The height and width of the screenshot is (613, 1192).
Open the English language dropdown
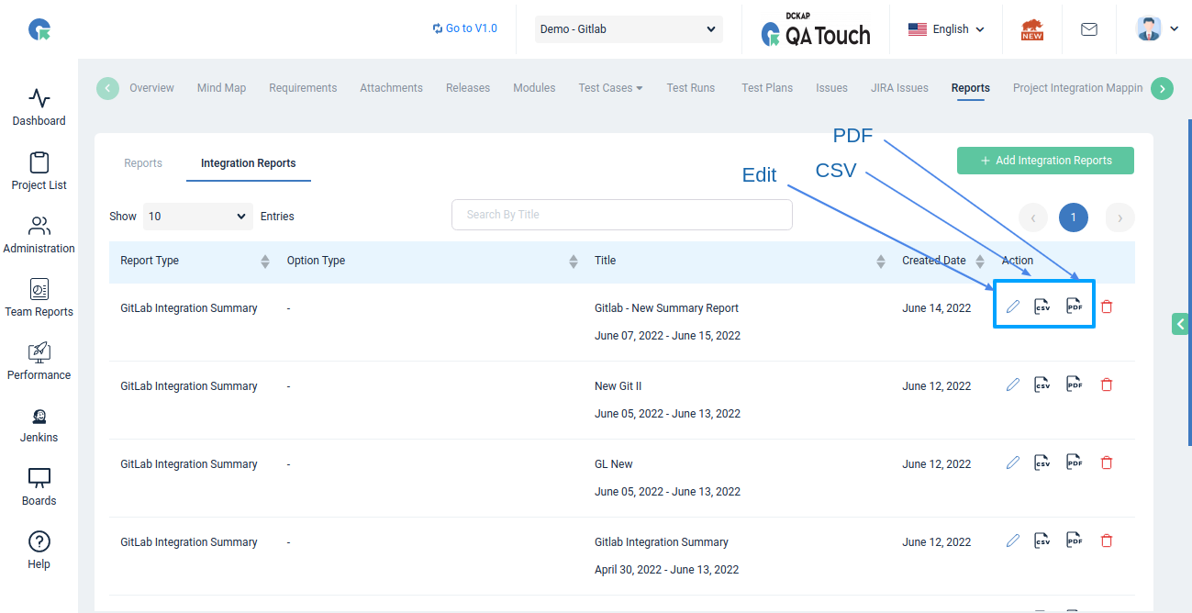[946, 29]
